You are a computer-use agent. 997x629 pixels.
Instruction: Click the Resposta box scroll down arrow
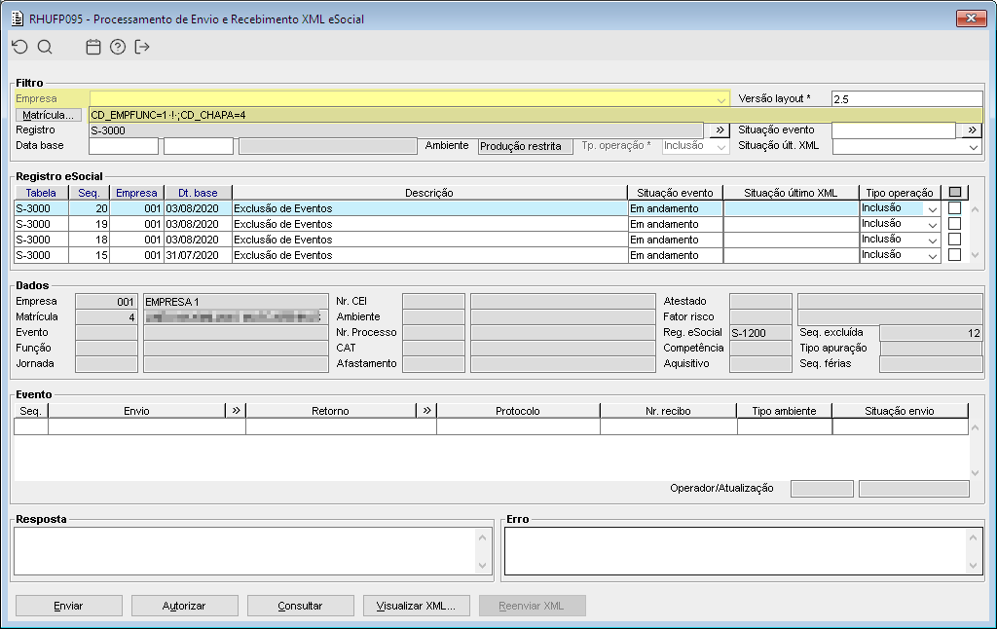[x=482, y=566]
